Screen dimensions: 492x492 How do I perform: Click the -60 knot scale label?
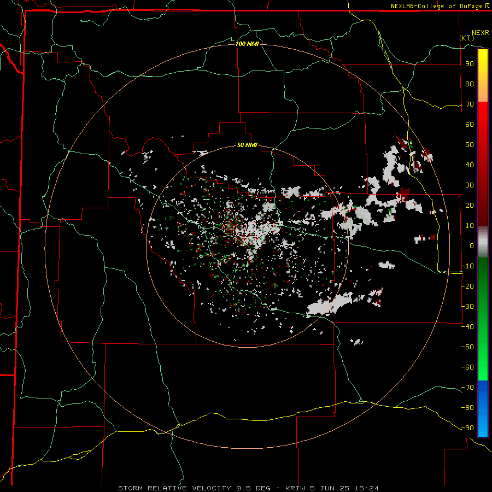(x=467, y=367)
